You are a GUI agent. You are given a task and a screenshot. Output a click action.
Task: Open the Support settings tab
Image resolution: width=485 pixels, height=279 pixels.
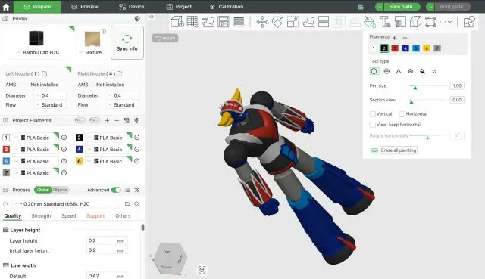[x=95, y=216]
